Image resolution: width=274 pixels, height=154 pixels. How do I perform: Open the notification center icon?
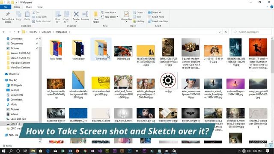[267, 151]
